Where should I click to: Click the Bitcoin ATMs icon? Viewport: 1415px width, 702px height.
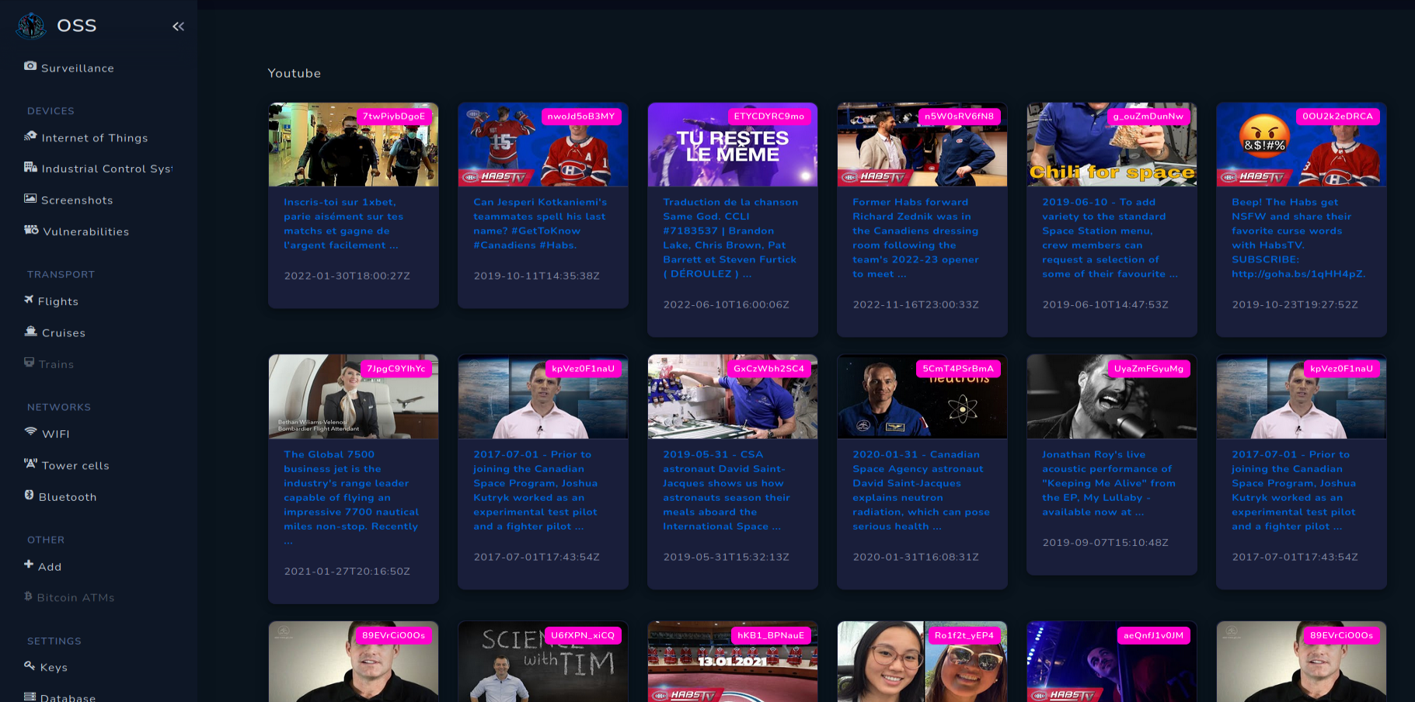(28, 596)
